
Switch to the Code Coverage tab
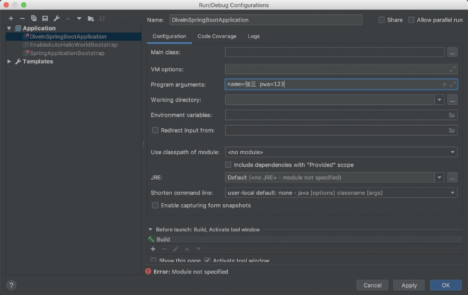(217, 36)
